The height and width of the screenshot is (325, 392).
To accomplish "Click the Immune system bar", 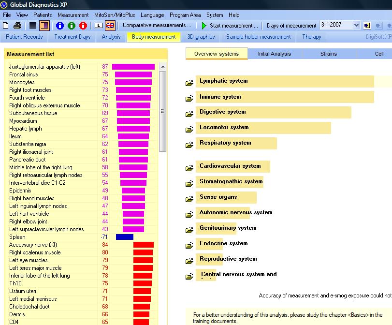I will (x=285, y=97).
